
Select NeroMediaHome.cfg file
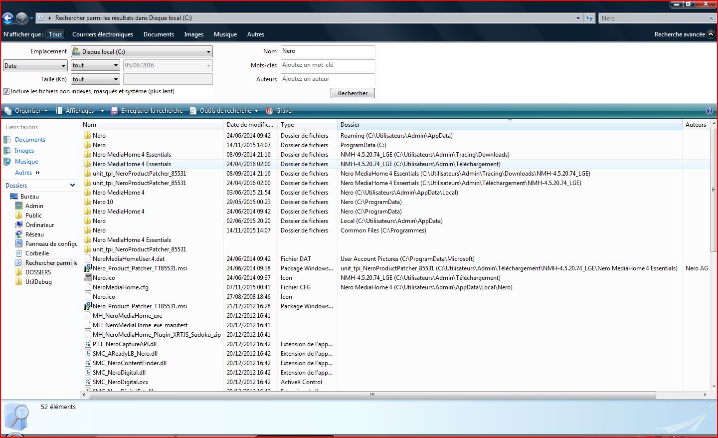pos(120,287)
